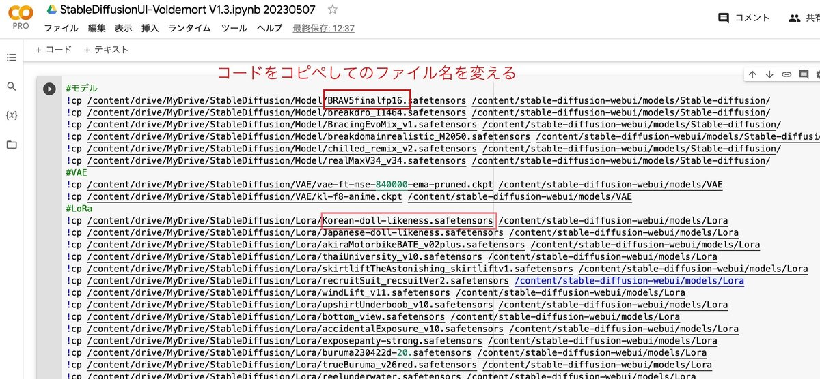Click the breakdomainrealistic_M2050.safetensors path
820x379 pixels.
(x=309, y=136)
